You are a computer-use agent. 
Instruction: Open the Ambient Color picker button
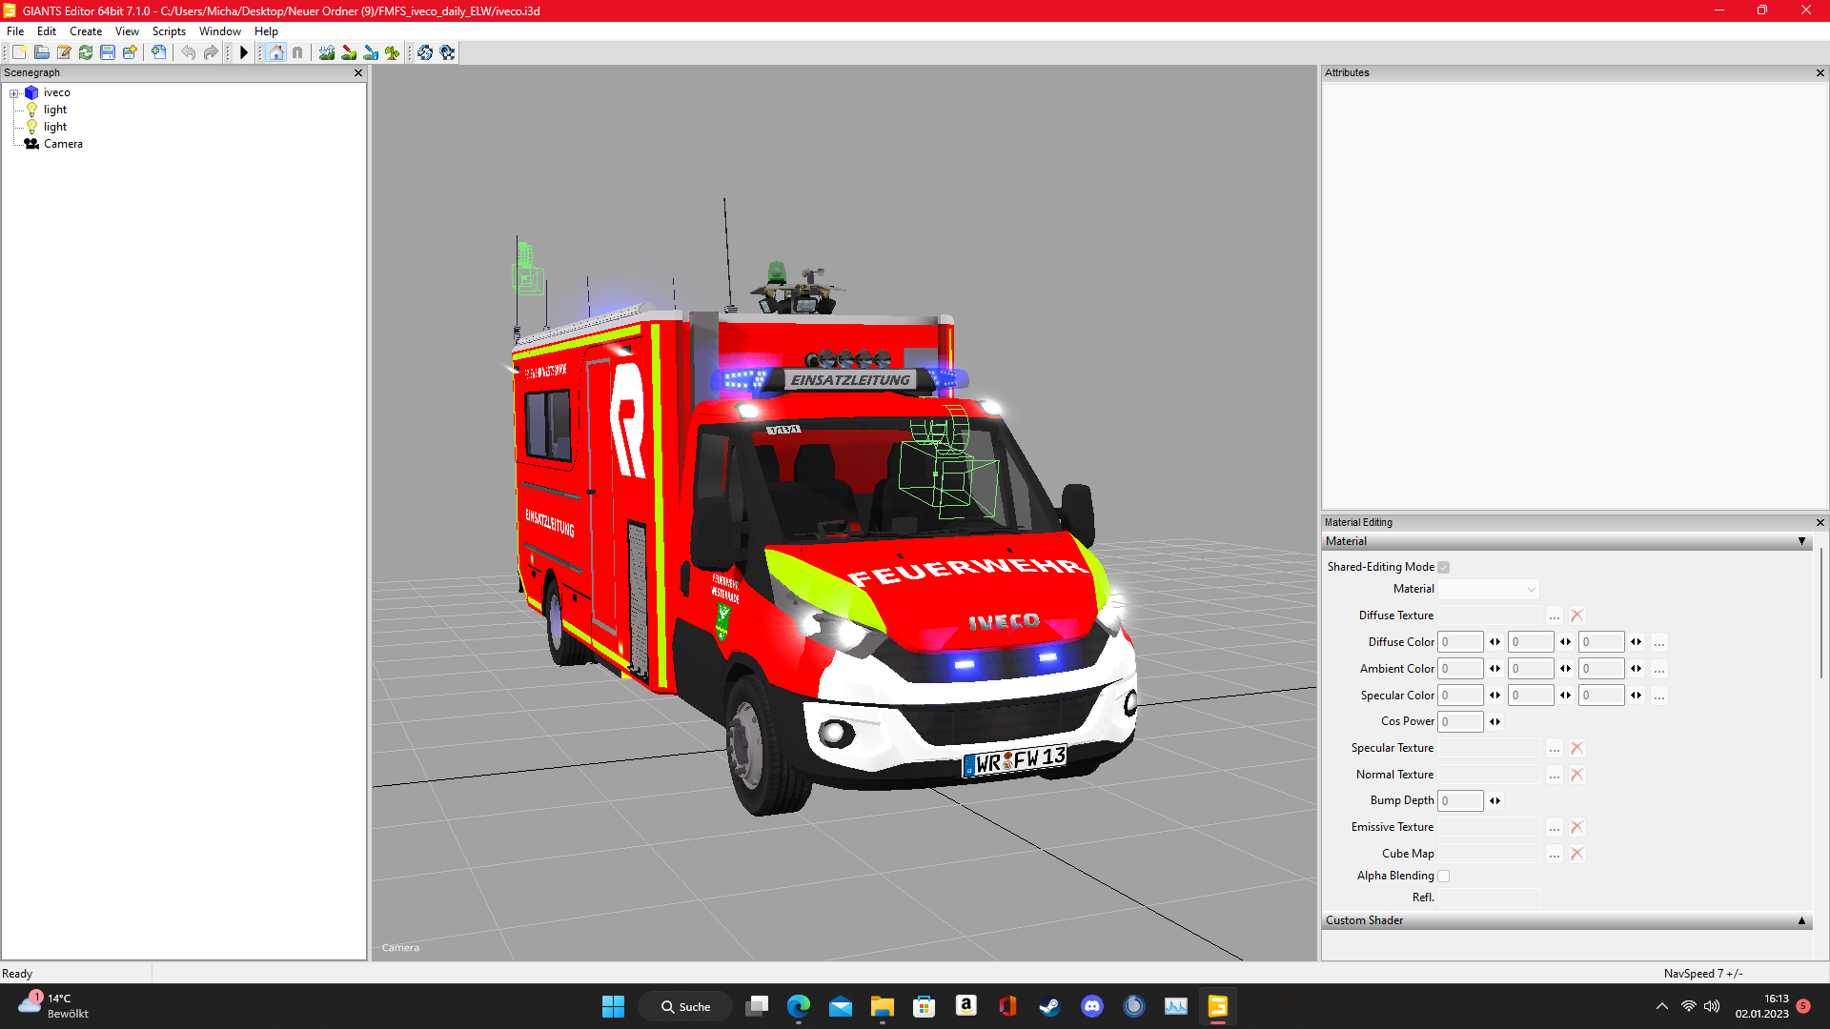coord(1659,669)
